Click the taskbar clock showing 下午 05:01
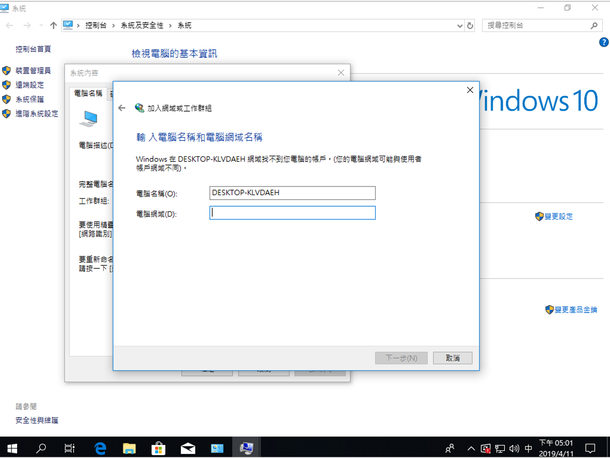Screen dimensions: 610x458 (556, 447)
